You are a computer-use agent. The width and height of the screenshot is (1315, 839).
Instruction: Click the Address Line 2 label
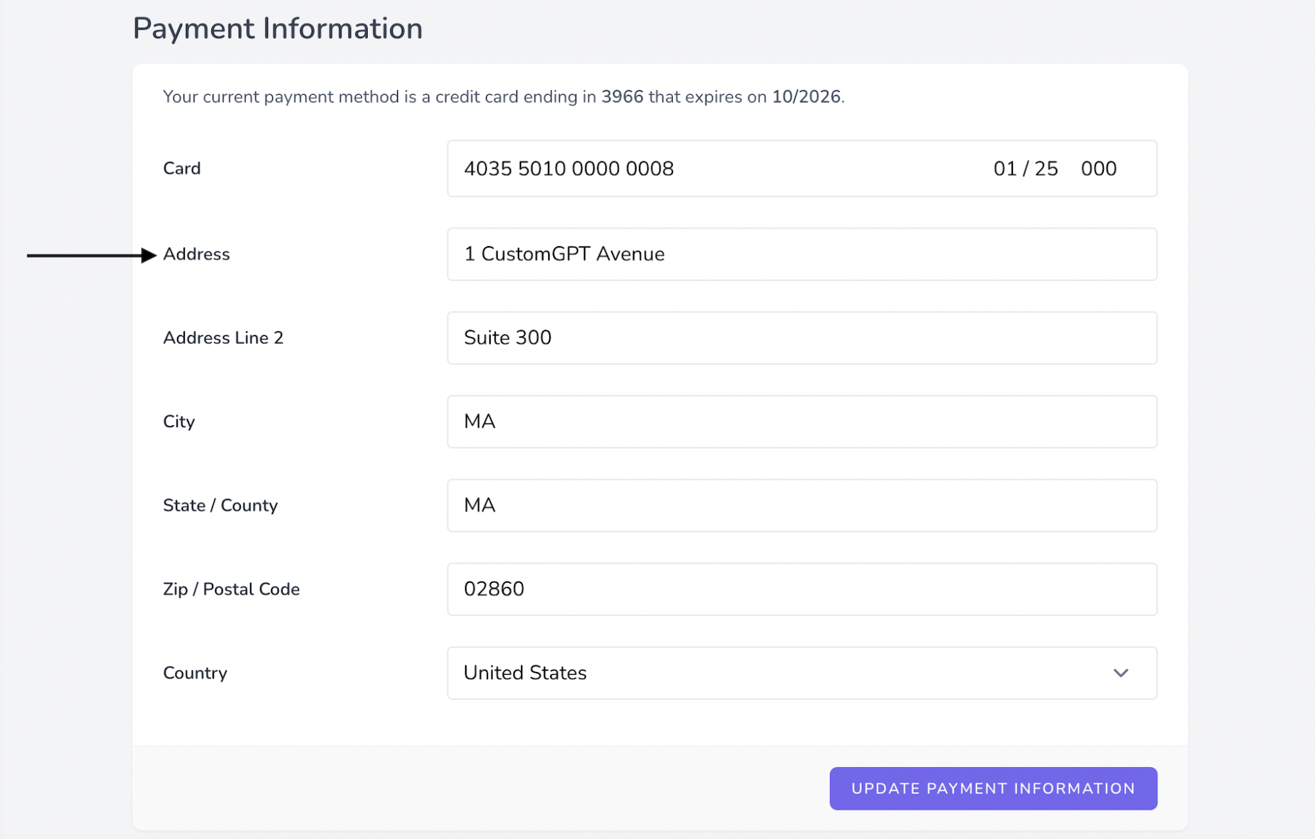pos(223,338)
